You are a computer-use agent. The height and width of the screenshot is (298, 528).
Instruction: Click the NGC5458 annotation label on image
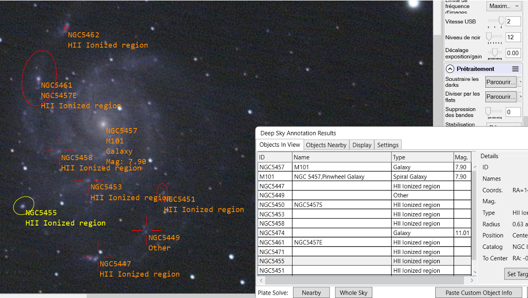(77, 158)
